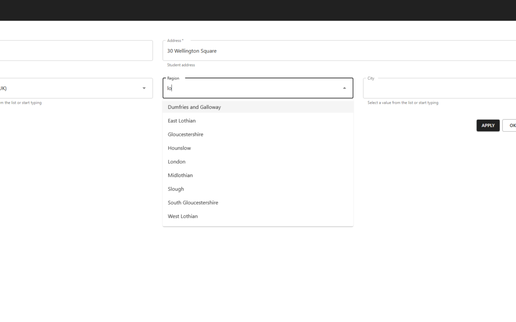Open the country dropdown arrow ending in UK)

pyautogui.click(x=144, y=88)
